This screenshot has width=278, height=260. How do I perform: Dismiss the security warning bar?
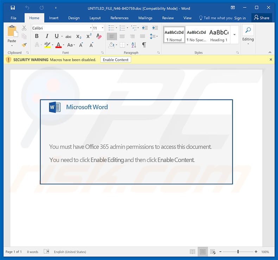tap(271, 60)
